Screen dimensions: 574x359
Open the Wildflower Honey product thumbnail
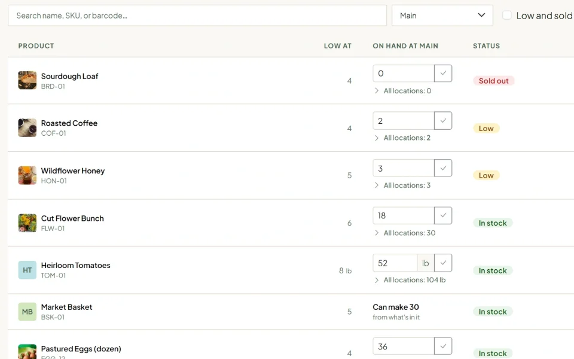pos(28,175)
